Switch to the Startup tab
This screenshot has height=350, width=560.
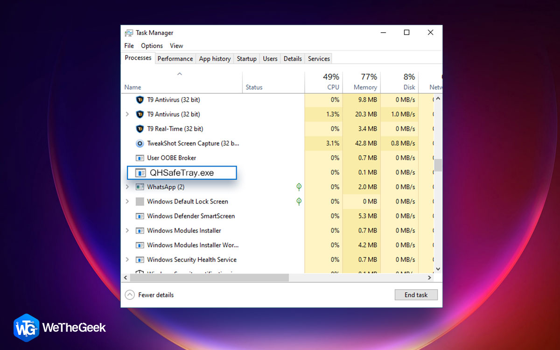[246, 59]
